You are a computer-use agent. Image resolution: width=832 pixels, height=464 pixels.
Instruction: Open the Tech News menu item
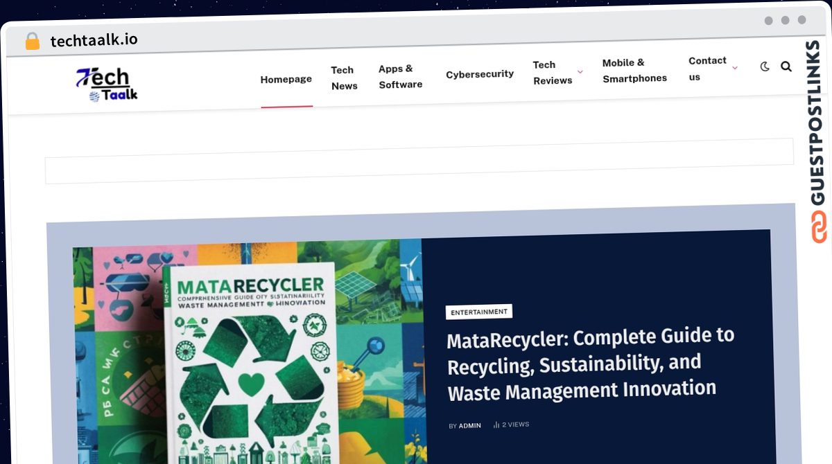[344, 78]
